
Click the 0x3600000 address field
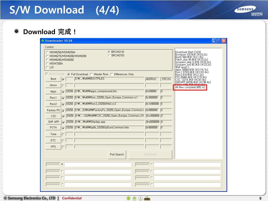coord(152,98)
